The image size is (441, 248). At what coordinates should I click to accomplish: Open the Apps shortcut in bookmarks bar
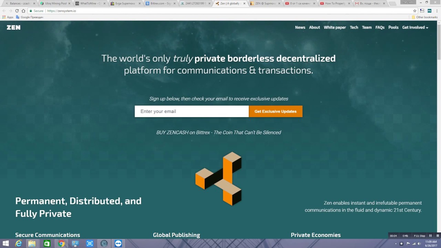[8, 17]
